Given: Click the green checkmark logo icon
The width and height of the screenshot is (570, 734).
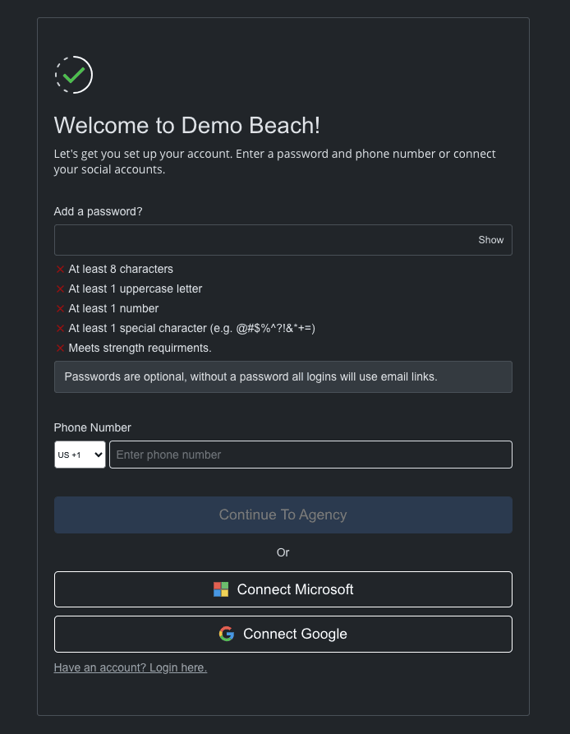Looking at the screenshot, I should pos(74,75).
